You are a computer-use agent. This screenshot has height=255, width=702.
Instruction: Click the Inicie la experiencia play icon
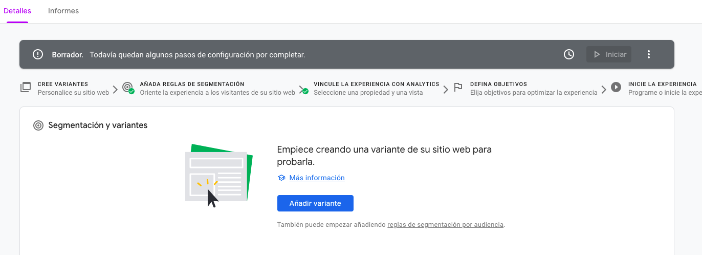[x=616, y=88]
